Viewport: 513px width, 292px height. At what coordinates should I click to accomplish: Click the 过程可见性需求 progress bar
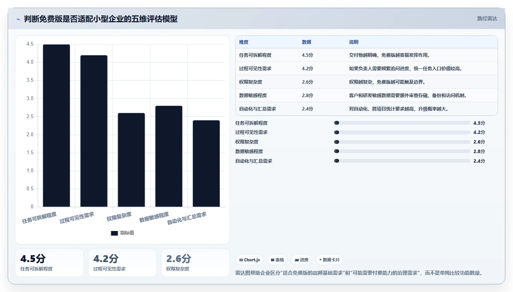[x=402, y=132]
